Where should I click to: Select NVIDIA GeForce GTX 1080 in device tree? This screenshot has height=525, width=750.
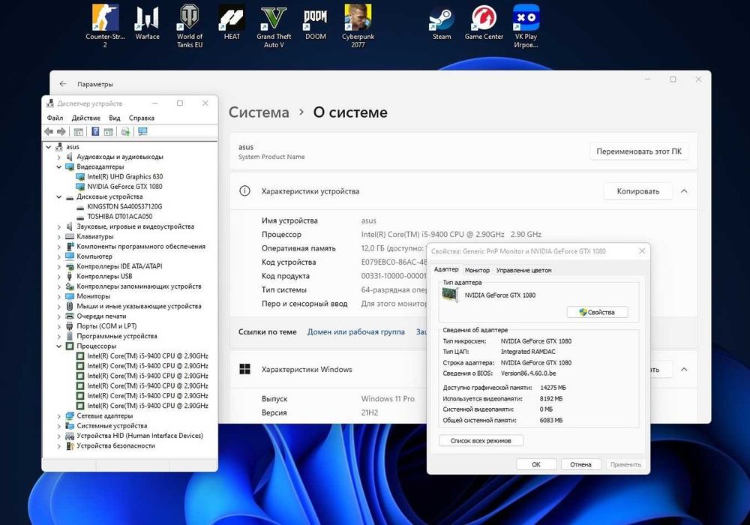click(124, 187)
